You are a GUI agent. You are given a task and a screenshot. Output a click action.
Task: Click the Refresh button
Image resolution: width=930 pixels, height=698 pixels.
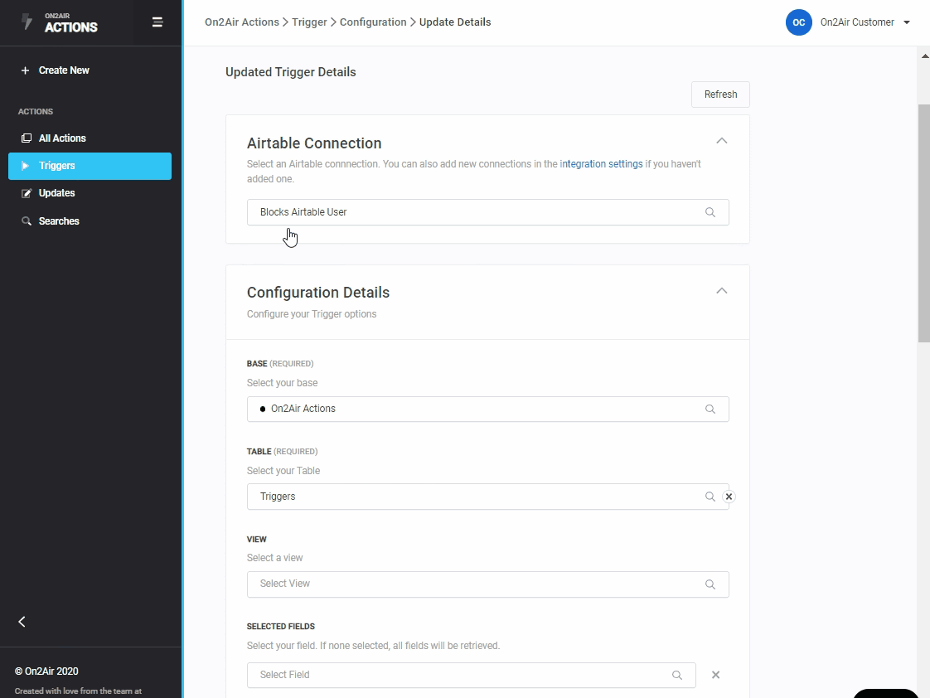pyautogui.click(x=720, y=95)
